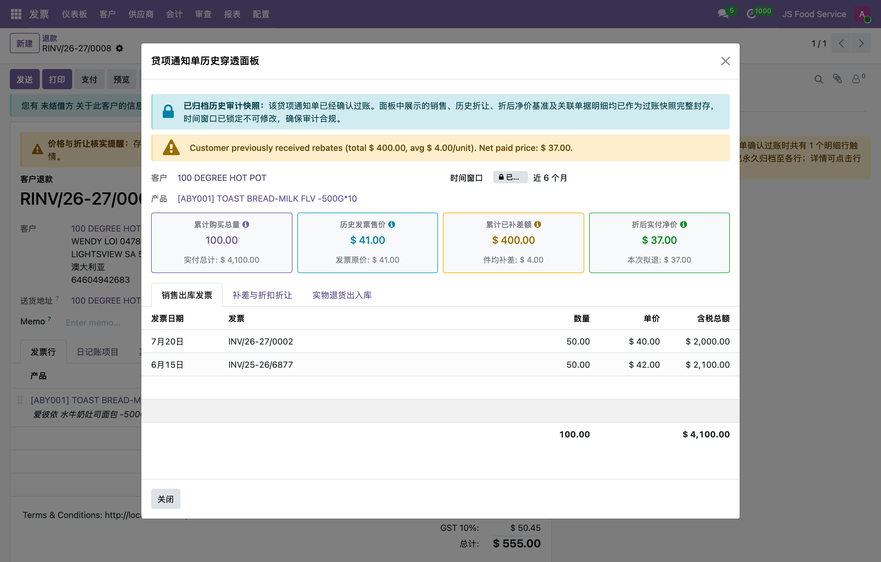Click info icon next to 累计购买总量

click(246, 224)
